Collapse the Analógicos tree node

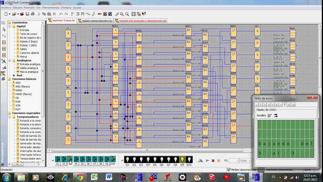point(10,60)
